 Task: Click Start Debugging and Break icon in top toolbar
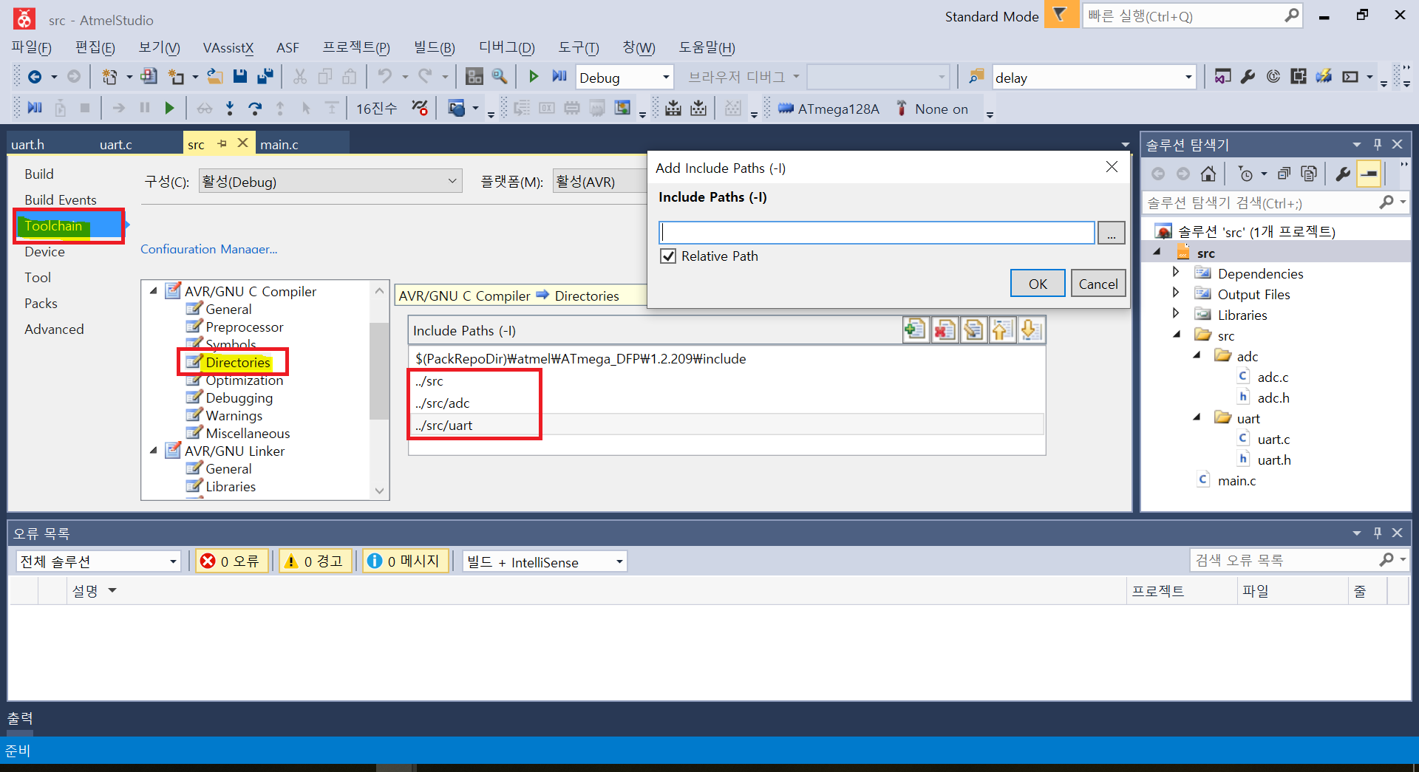[x=559, y=77]
